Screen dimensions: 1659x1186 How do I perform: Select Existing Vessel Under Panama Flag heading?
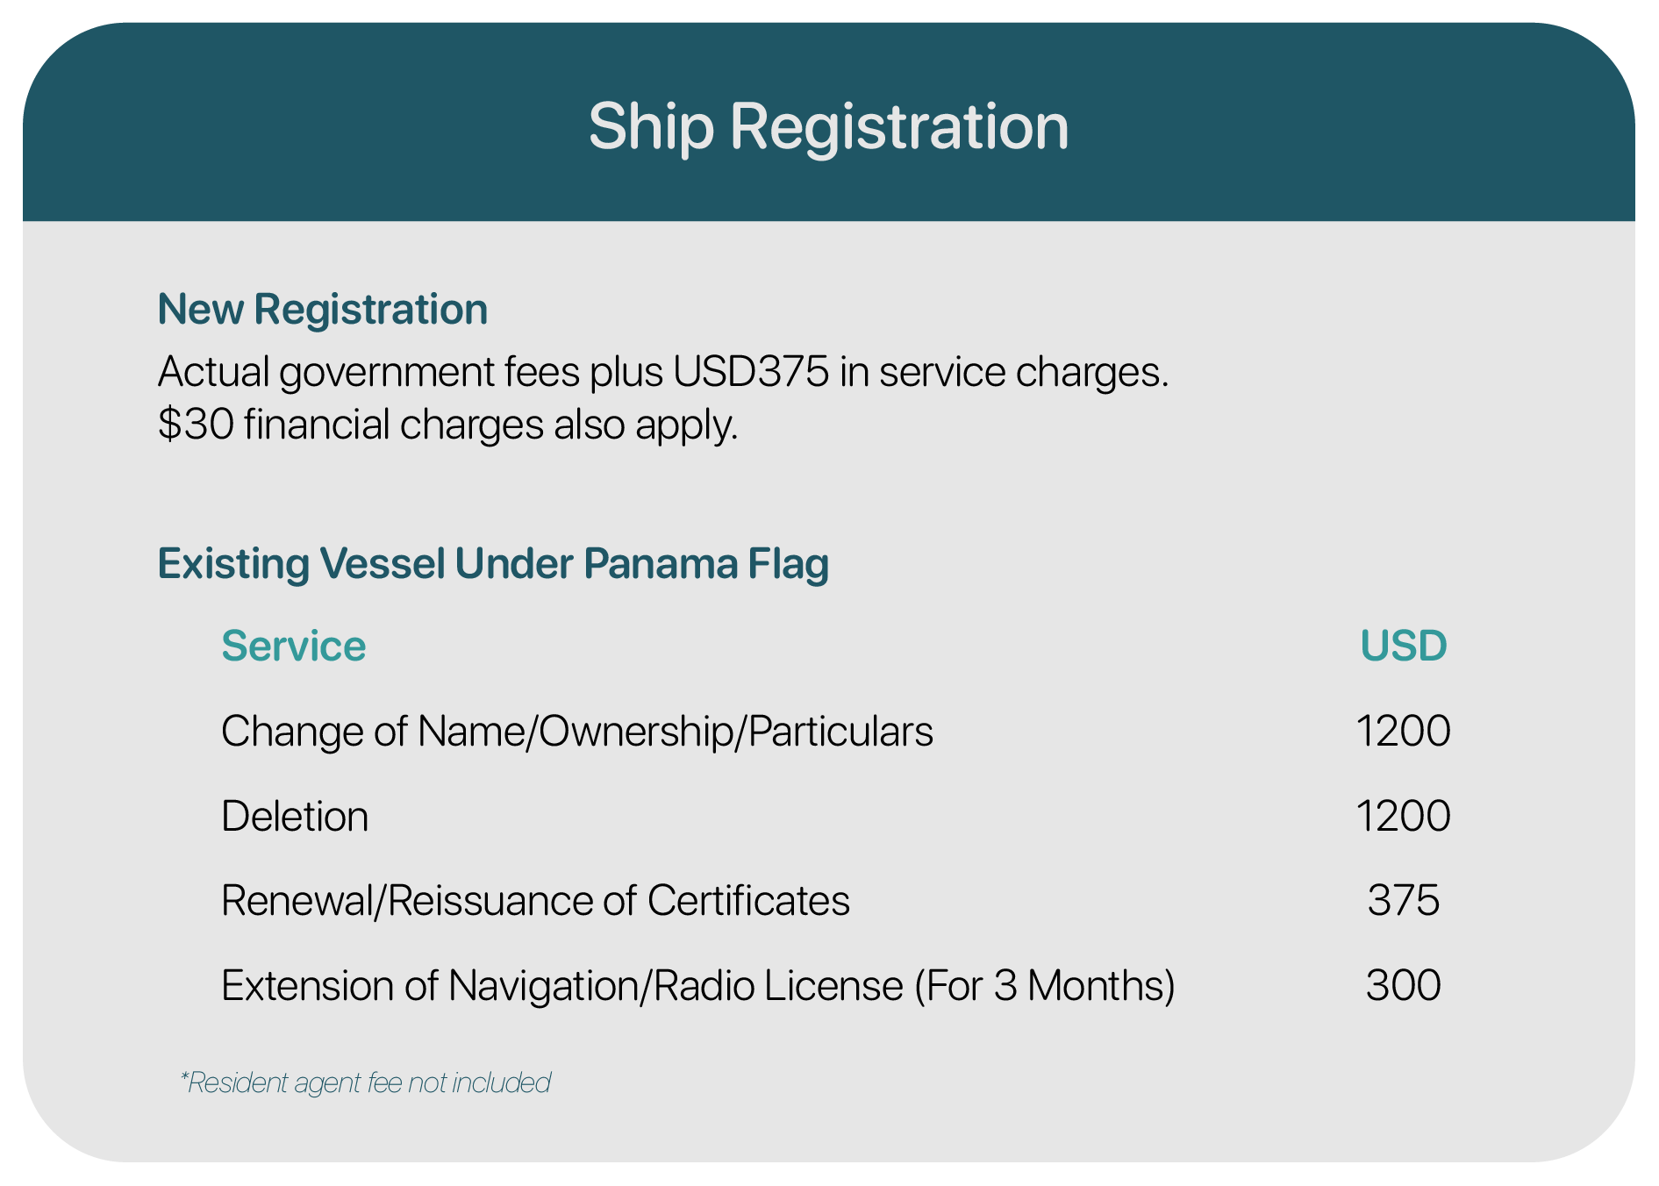point(493,564)
